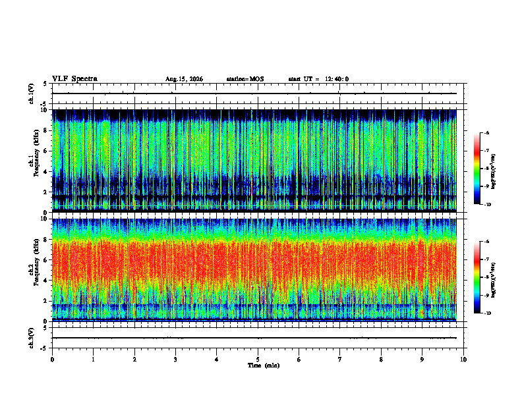Click the ch.1 waveform trace at top
The image size is (522, 403).
254,94
